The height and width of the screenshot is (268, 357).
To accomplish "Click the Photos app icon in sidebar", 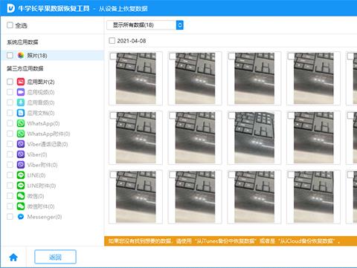I will pyautogui.click(x=21, y=56).
